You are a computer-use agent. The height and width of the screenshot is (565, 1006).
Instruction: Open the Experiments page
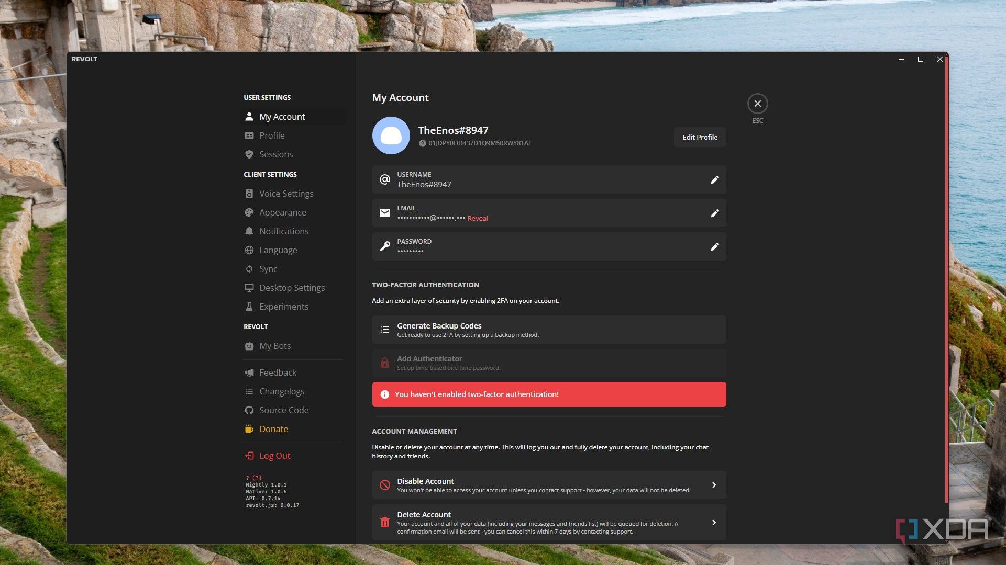pos(293,307)
